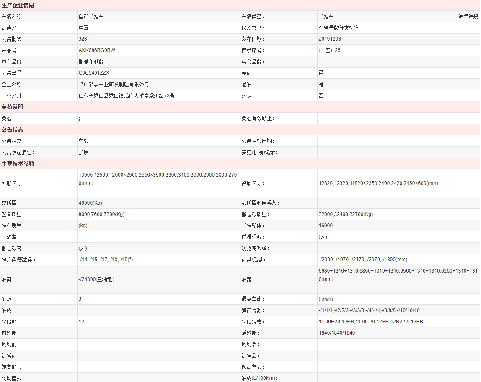Click company name 梁山新宇车业研发制造有限公司
This screenshot has height=382, width=481.
(114, 84)
